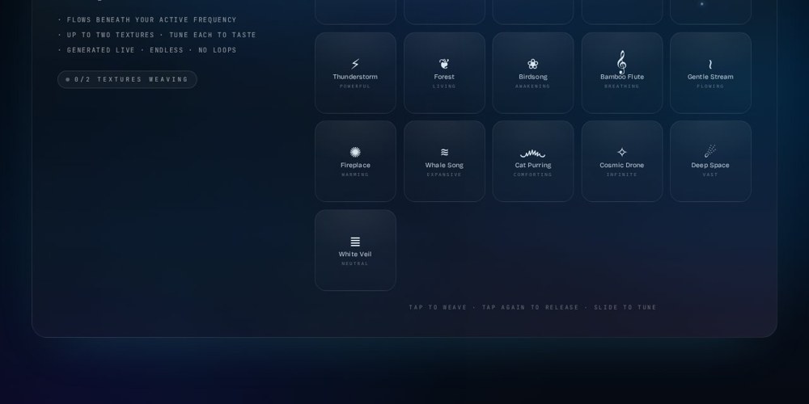Select the Forest texture name

tap(444, 77)
